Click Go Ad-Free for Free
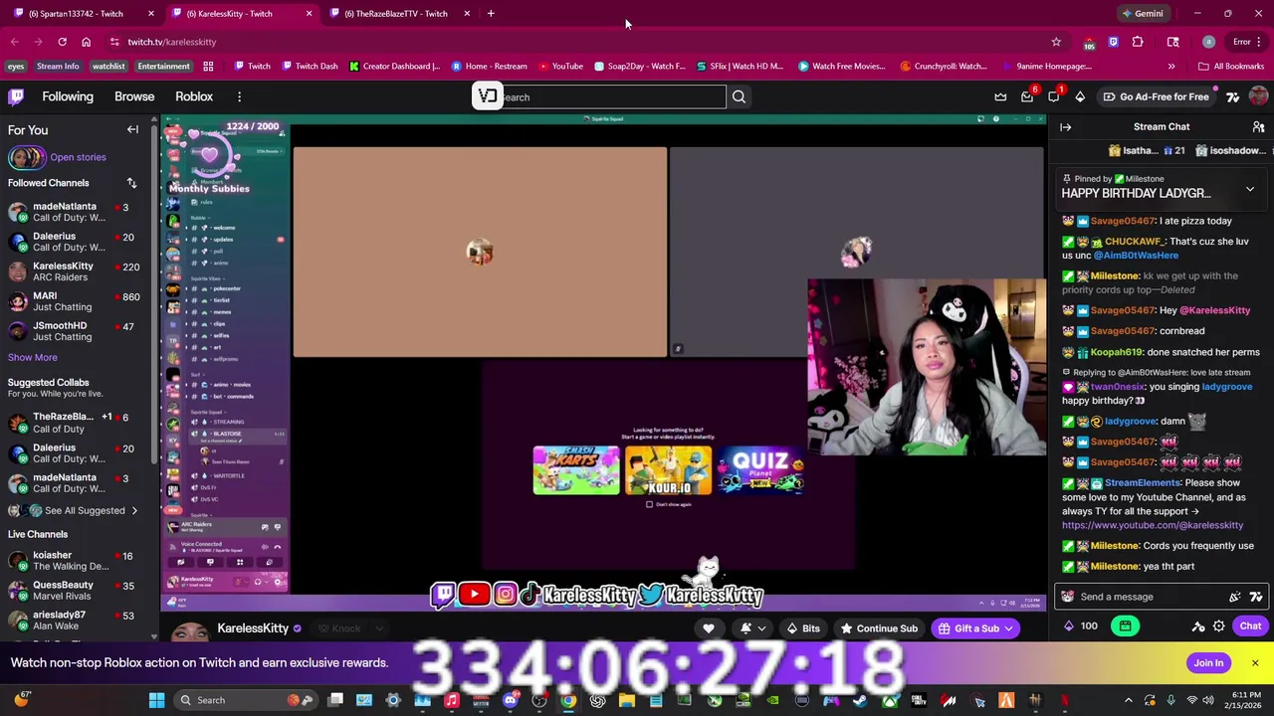 coord(1155,96)
